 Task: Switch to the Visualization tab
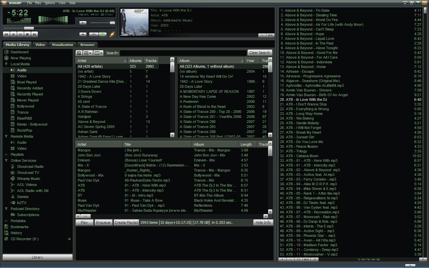(62, 45)
